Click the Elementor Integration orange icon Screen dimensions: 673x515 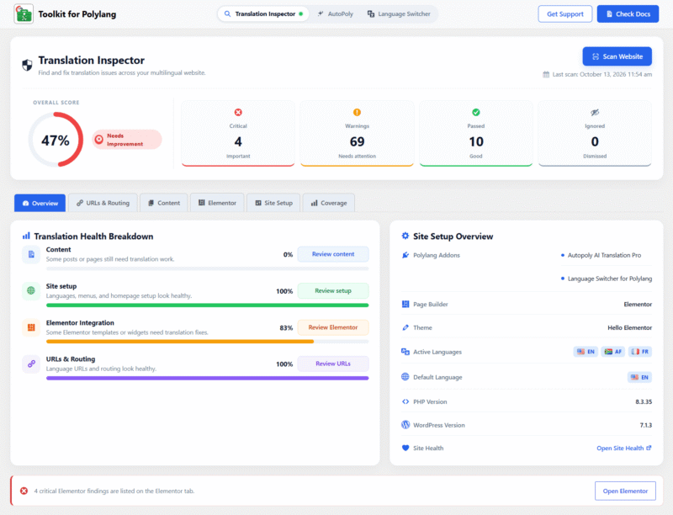click(31, 327)
